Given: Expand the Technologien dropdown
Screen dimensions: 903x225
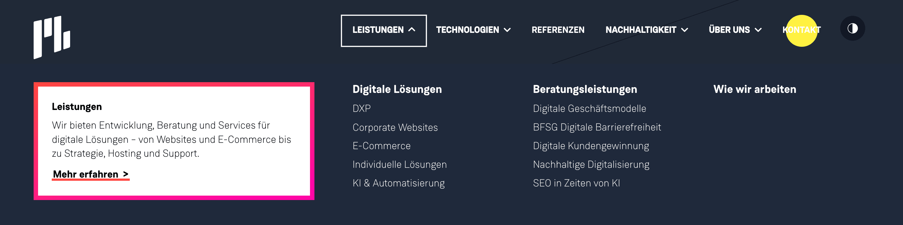Looking at the screenshot, I should [x=473, y=30].
